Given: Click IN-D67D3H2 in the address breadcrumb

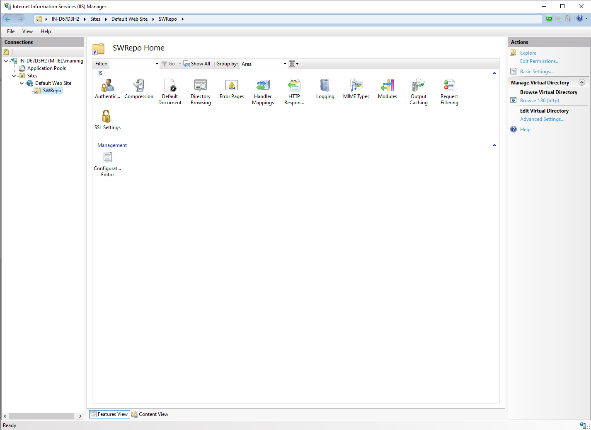Looking at the screenshot, I should (x=65, y=19).
